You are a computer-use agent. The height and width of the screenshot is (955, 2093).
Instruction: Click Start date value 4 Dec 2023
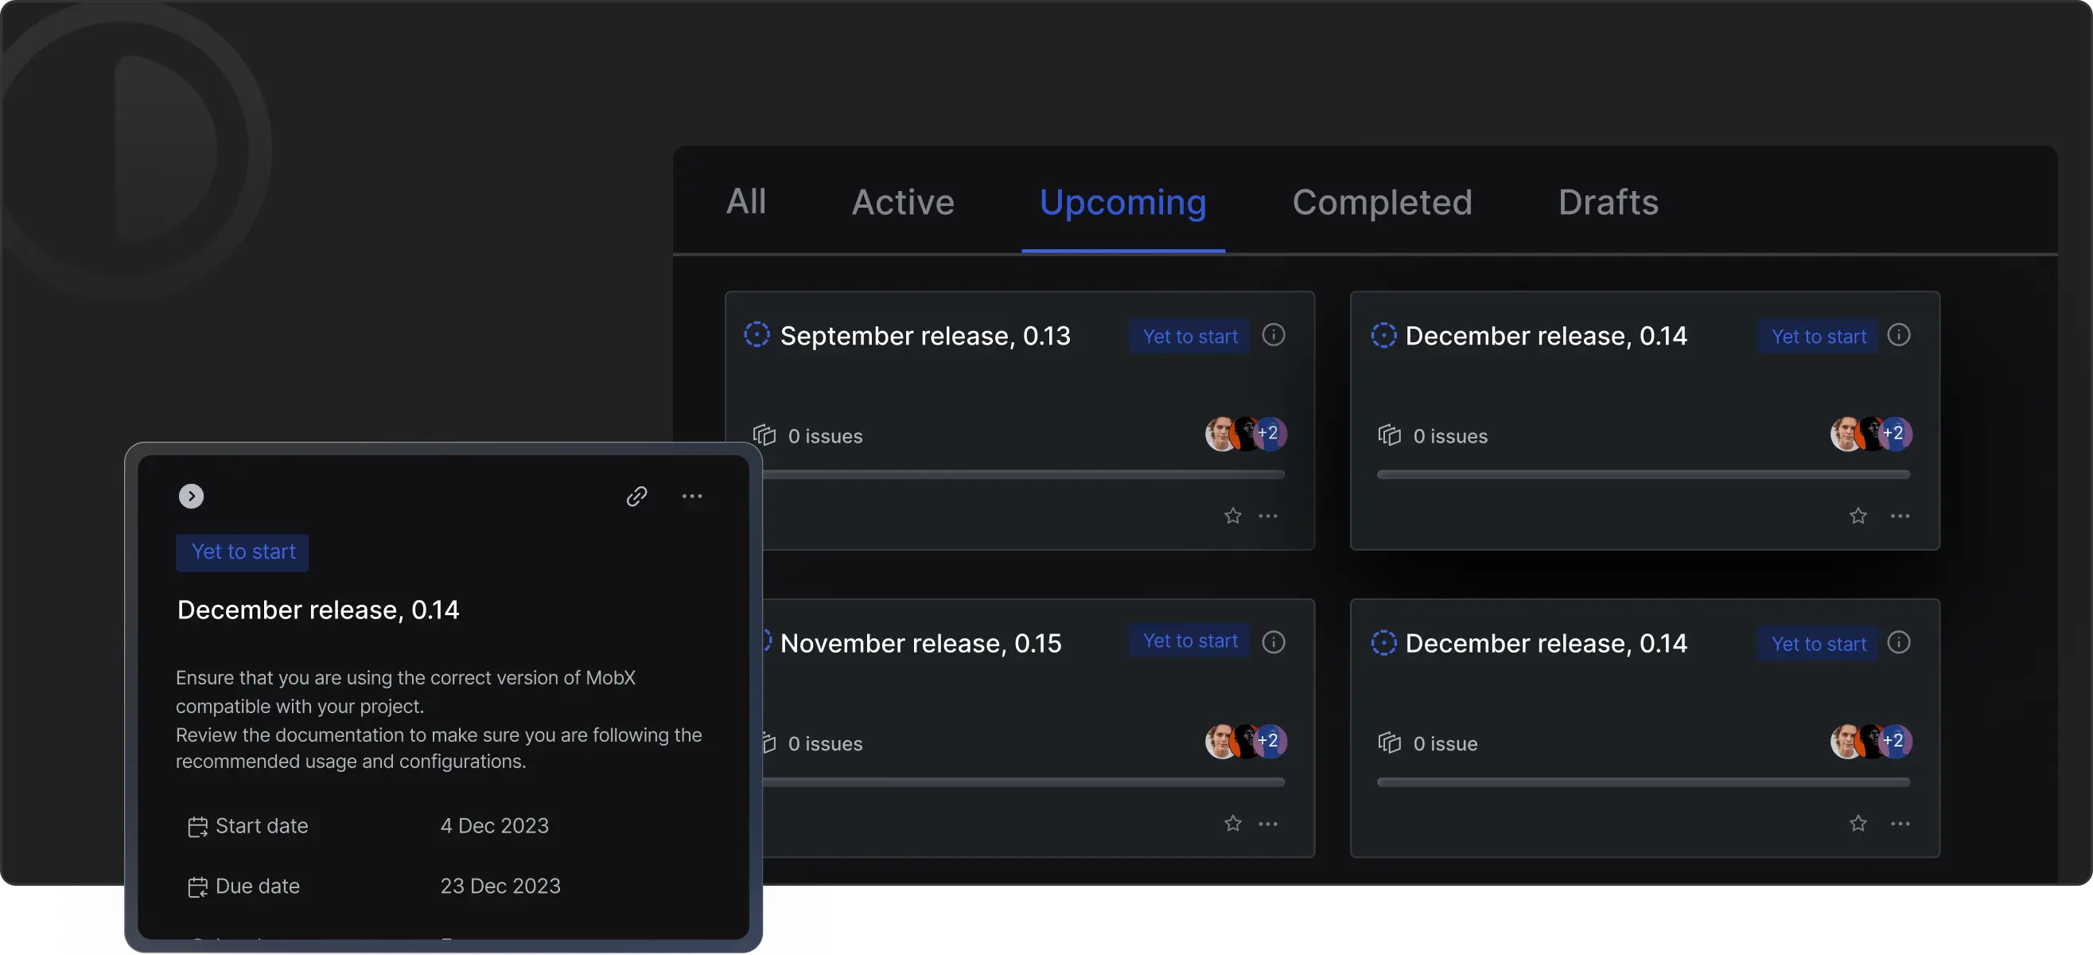point(494,826)
